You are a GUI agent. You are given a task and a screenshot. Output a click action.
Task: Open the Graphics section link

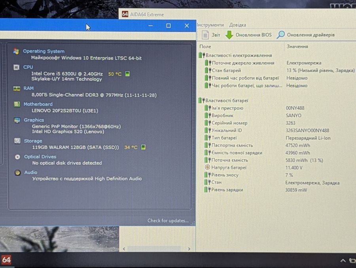[34, 120]
